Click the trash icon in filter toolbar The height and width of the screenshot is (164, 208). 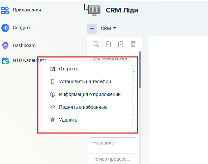(133, 44)
